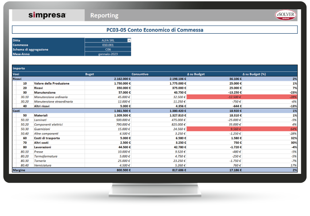Select the Consuntivo column header
The width and height of the screenshot is (310, 216).
tap(140, 74)
